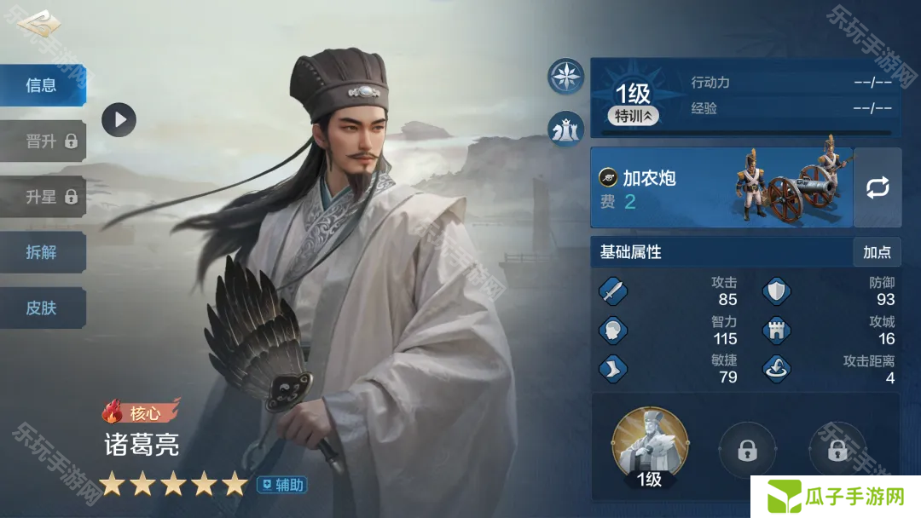Click the shield defense attribute icon
This screenshot has height=518, width=921.
pos(777,291)
